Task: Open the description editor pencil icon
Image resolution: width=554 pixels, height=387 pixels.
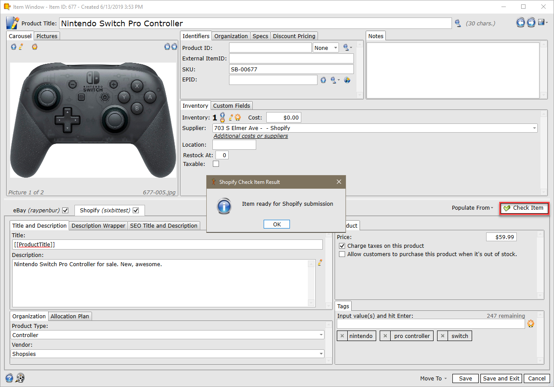Action: tap(320, 263)
